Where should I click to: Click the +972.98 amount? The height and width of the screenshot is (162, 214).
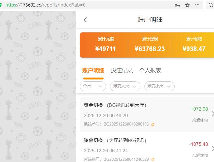pos(199,109)
